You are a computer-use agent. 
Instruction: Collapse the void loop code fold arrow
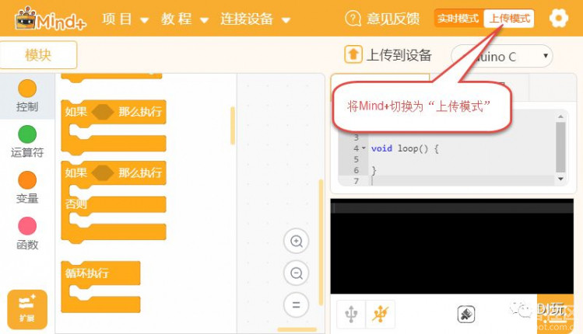[363, 148]
